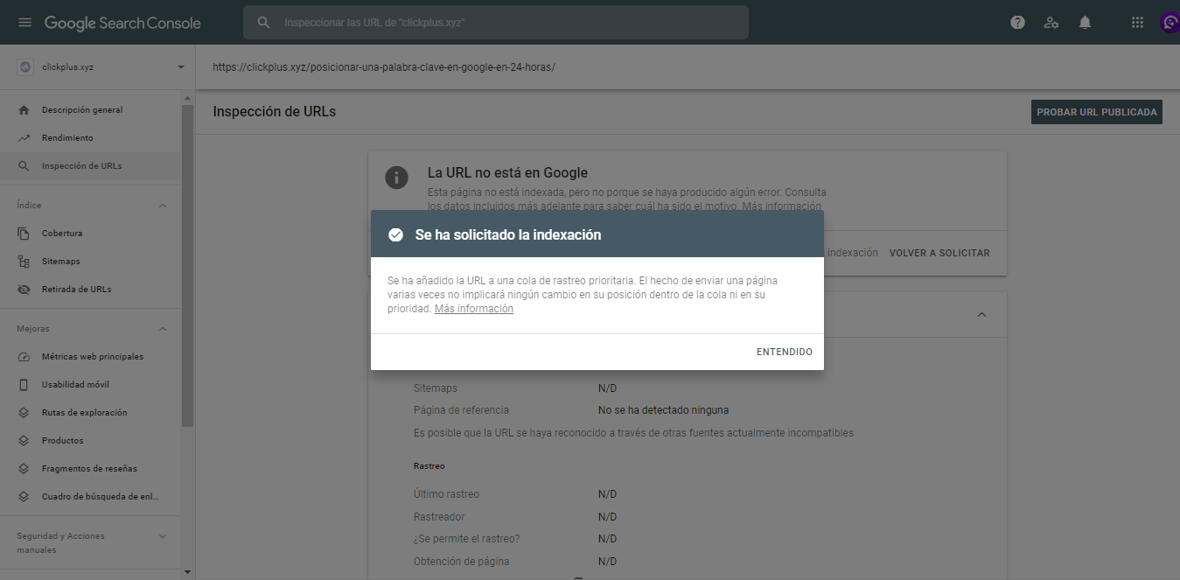Open Retirada de URLs via its icon
The width and height of the screenshot is (1180, 580).
pyautogui.click(x=23, y=289)
